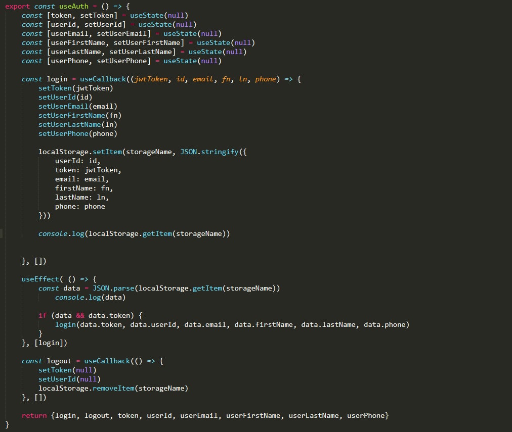This screenshot has width=512, height=432.
Task: Click the "data.lastName" argument in the login call
Action: click(x=328, y=325)
